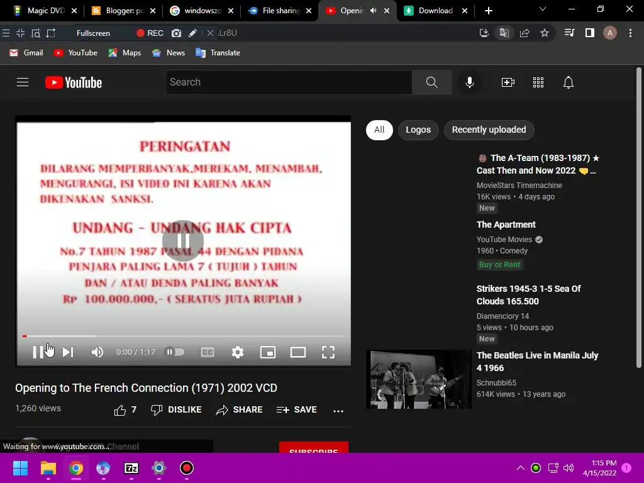
Task: Open the Maps bookmark
Action: coord(125,53)
